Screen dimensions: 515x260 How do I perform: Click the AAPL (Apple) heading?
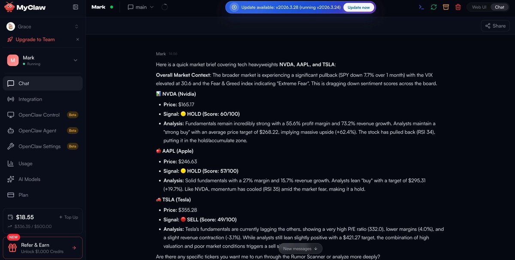178,151
